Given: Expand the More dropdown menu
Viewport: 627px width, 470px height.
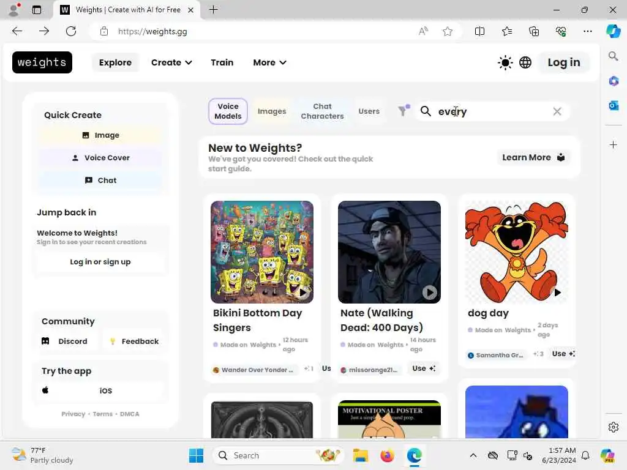Looking at the screenshot, I should (x=269, y=62).
